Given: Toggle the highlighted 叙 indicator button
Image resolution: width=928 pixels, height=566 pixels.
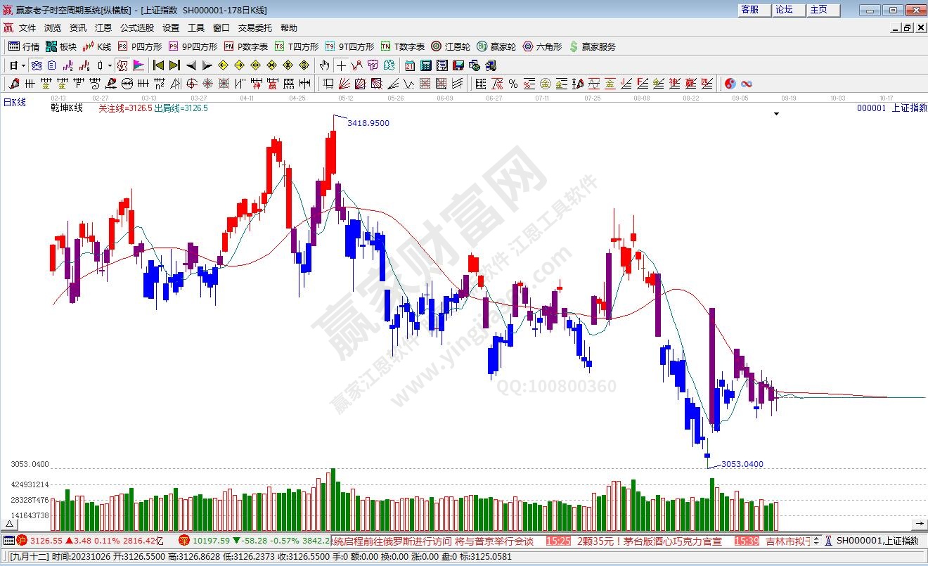Looking at the screenshot, I should [x=122, y=65].
